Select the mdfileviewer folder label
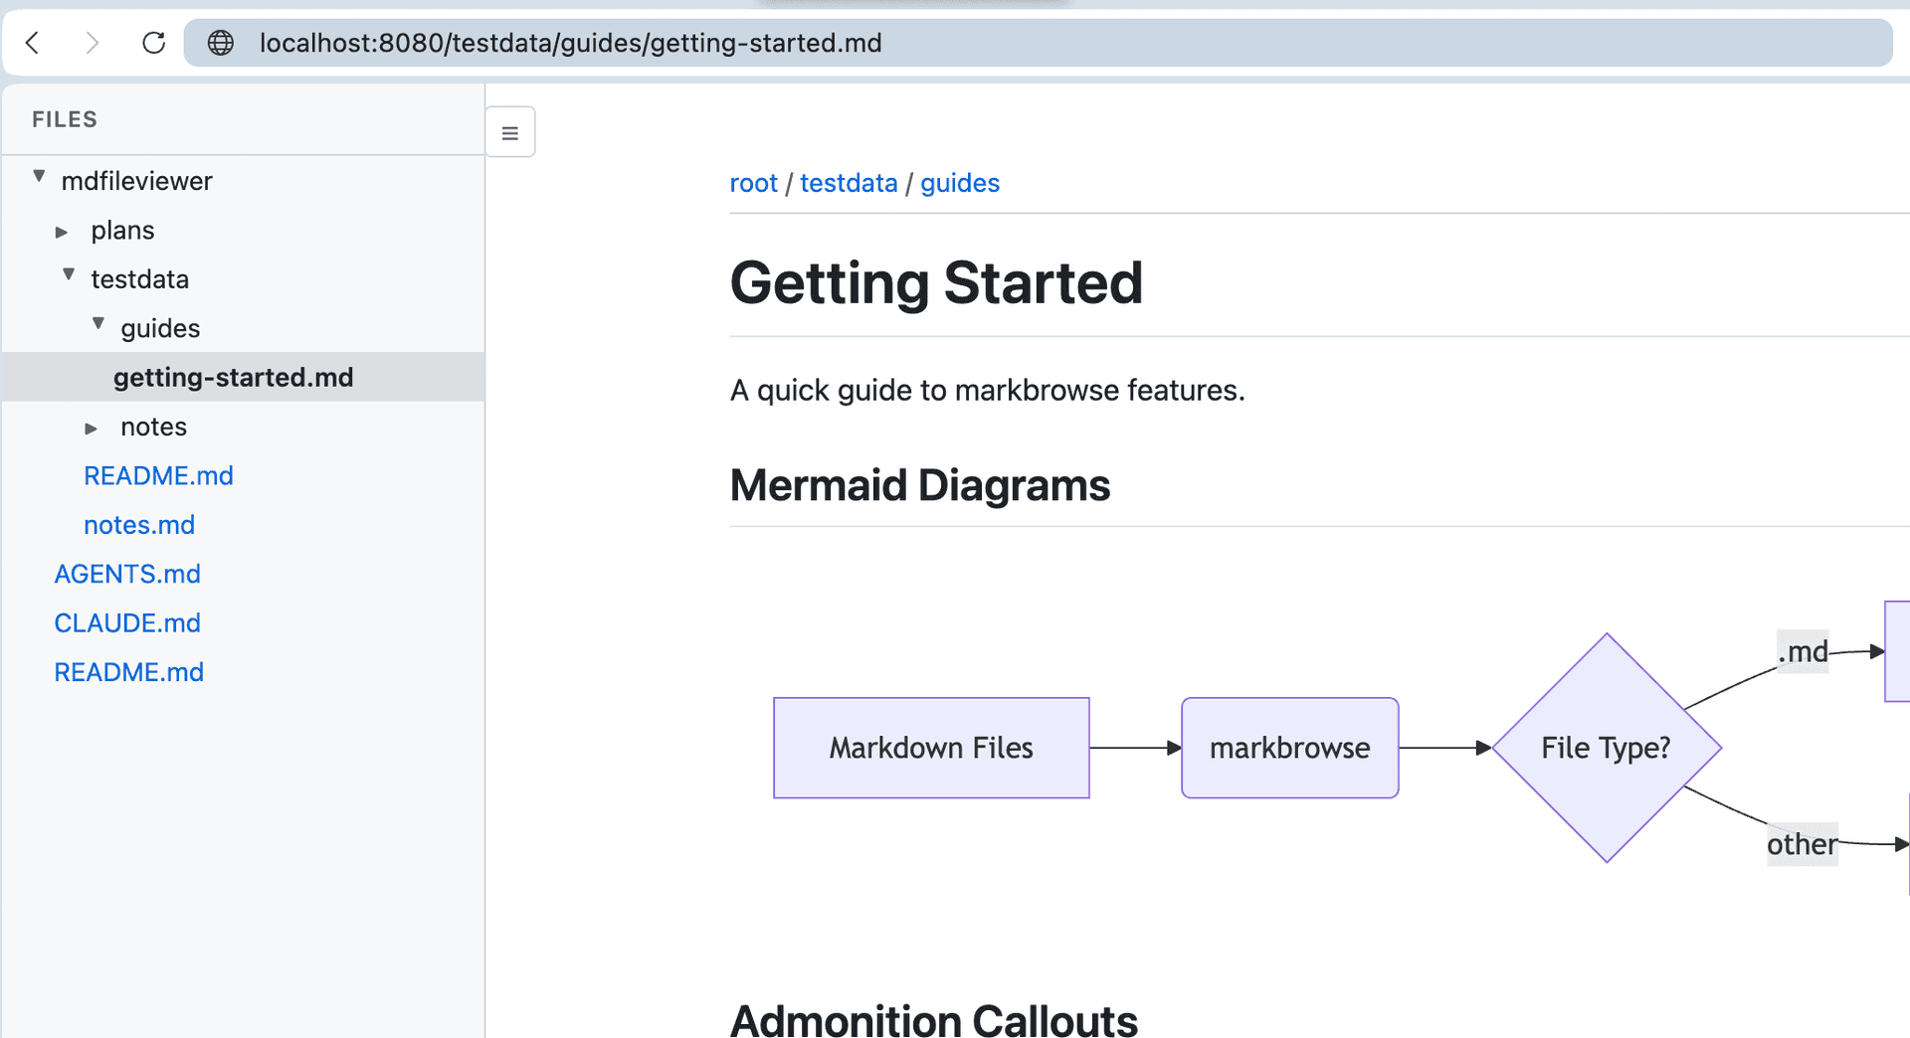Screen dimensions: 1910x1038 (x=136, y=181)
